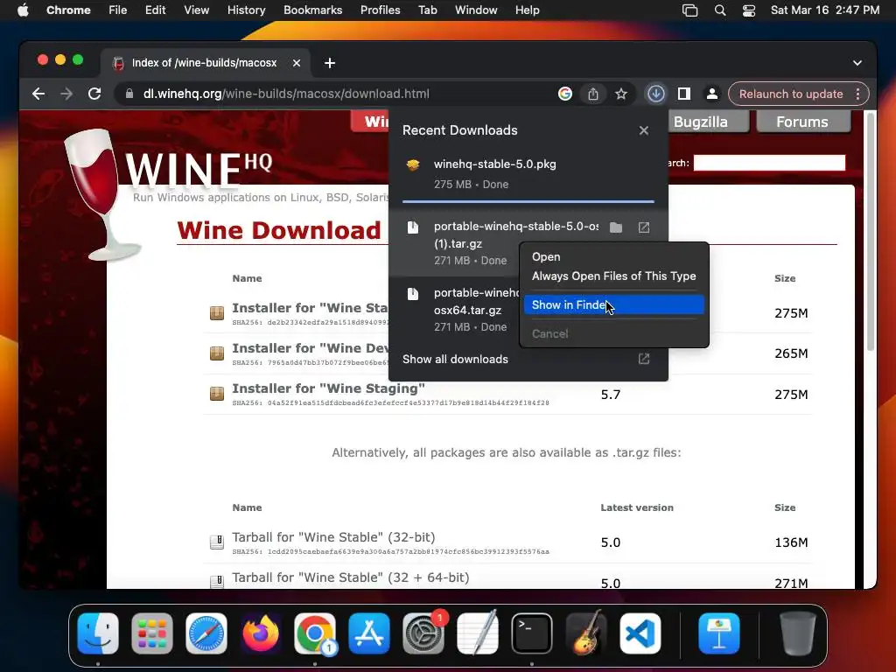The image size is (896, 672).
Task: Open the Trash in the Dock
Action: (798, 633)
